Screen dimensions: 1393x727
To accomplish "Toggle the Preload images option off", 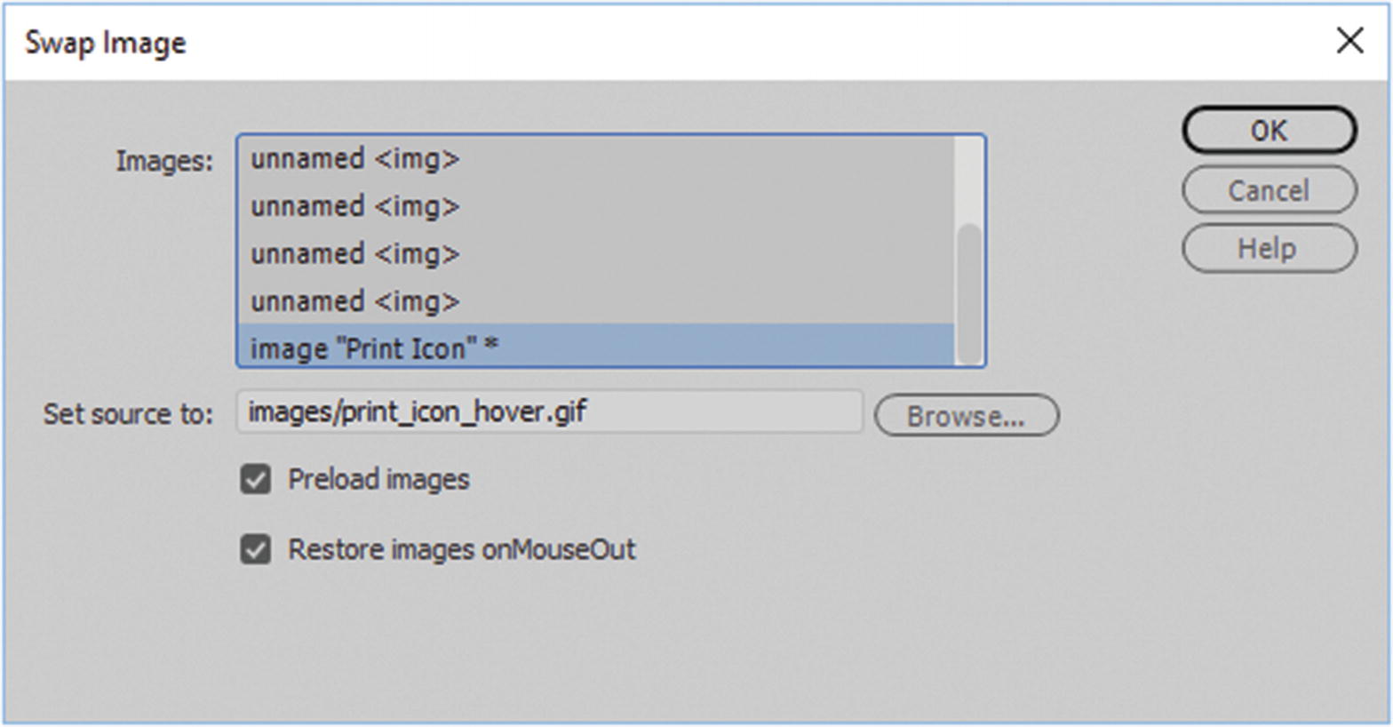I will [258, 479].
